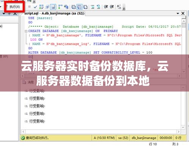Screen dimensions: 189x146
Task: Toggle results to grid output mode
Action: click(80, 7)
